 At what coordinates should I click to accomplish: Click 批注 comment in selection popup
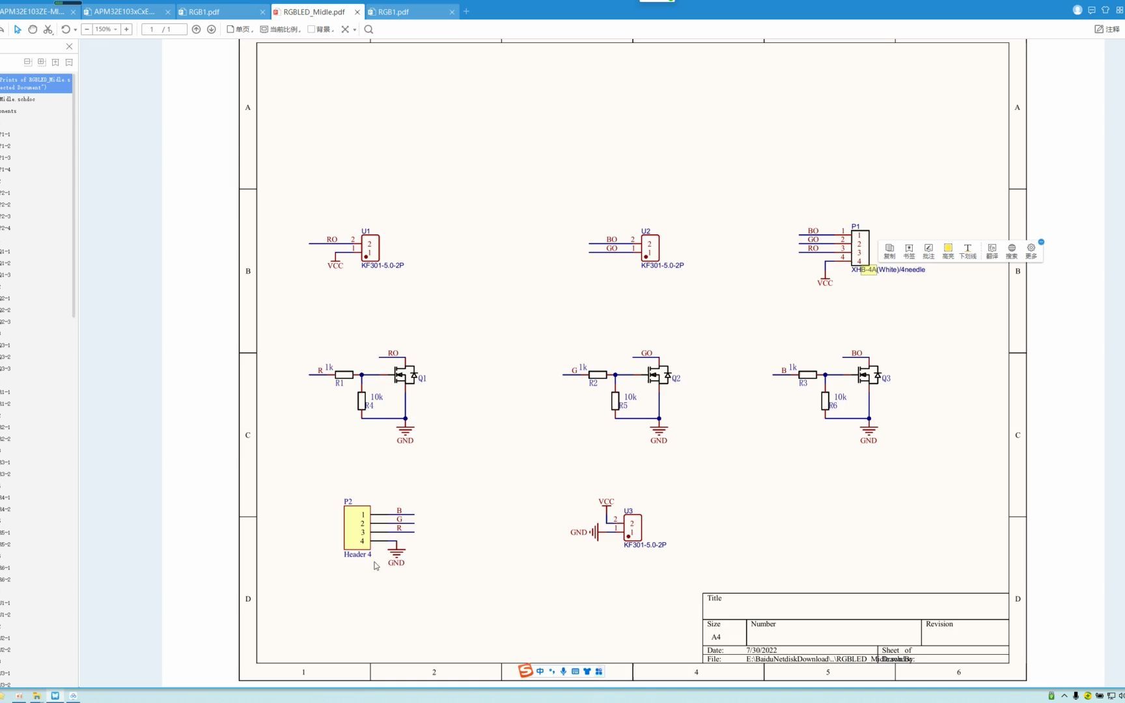point(928,251)
